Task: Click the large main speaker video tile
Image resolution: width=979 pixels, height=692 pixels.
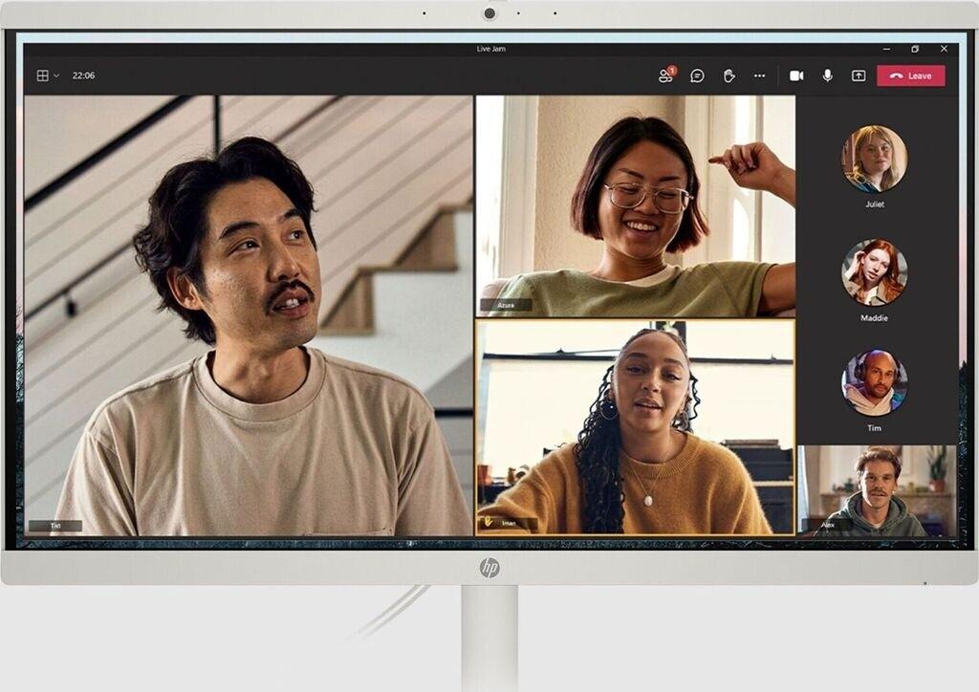Action: [249, 315]
